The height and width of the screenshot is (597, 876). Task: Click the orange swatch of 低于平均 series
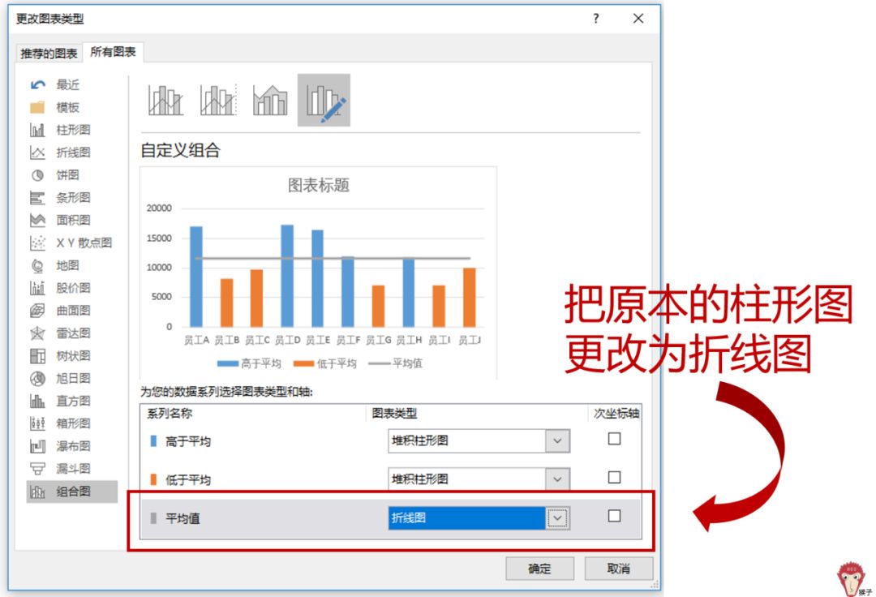pos(153,479)
